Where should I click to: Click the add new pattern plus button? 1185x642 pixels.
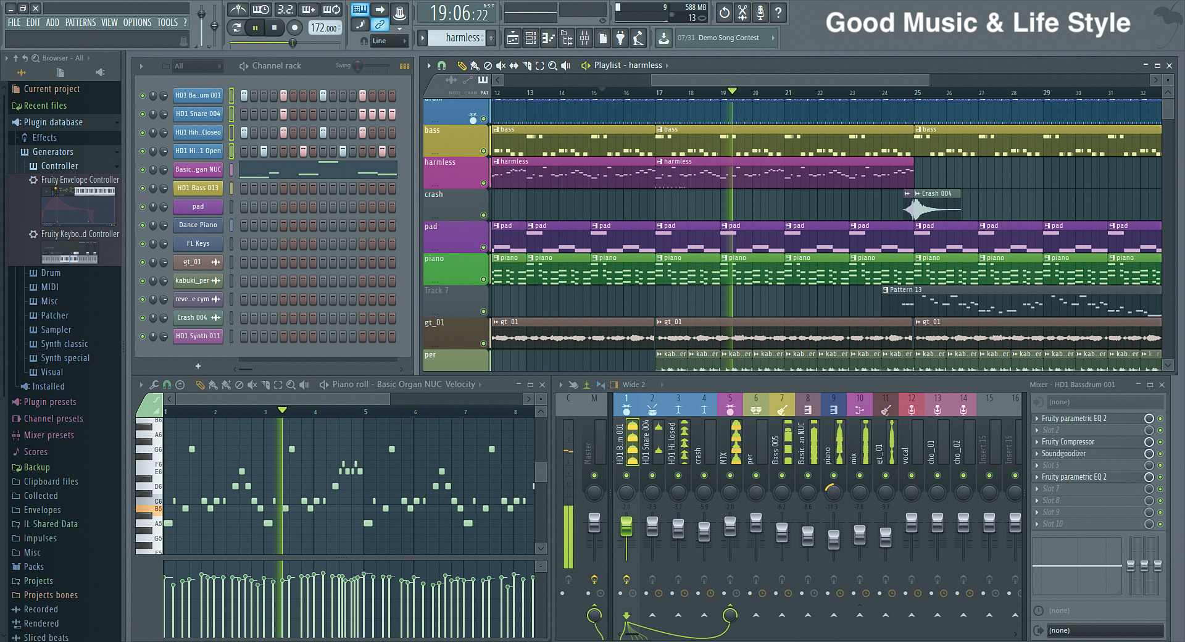(491, 38)
